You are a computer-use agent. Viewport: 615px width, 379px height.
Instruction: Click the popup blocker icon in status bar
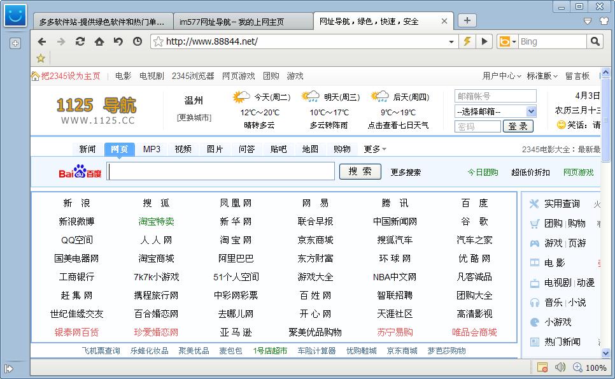(x=542, y=368)
